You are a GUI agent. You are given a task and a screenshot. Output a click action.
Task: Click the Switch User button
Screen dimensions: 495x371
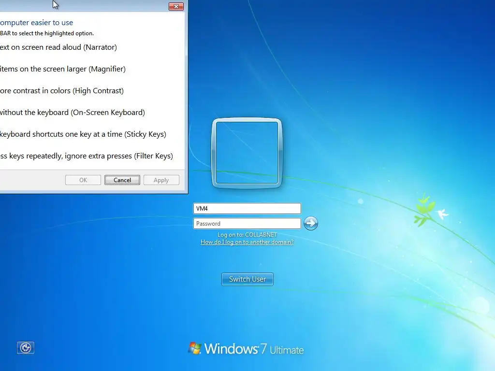(x=247, y=279)
